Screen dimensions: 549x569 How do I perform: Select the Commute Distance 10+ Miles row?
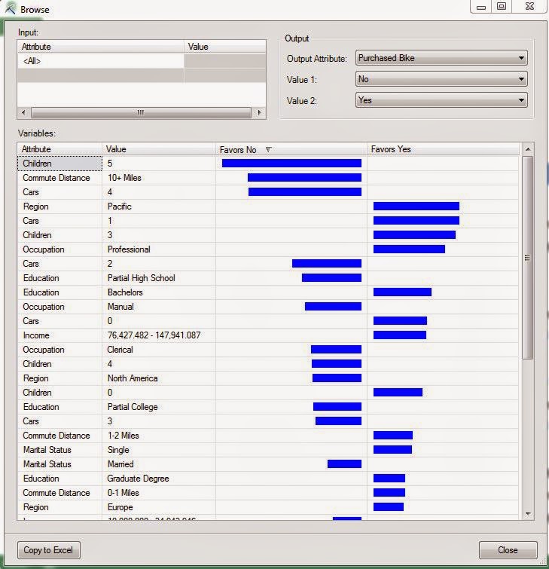click(x=268, y=178)
